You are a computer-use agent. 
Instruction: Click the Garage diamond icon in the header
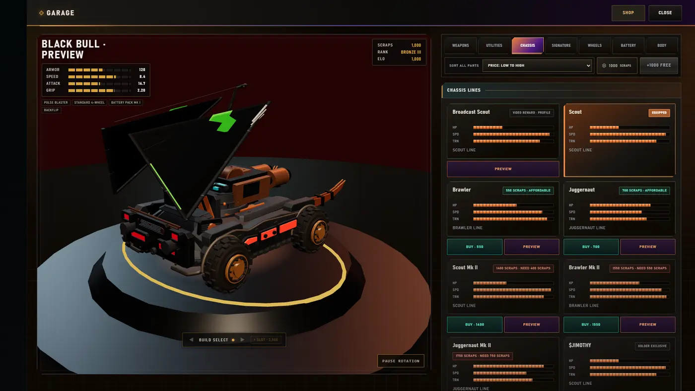(41, 13)
